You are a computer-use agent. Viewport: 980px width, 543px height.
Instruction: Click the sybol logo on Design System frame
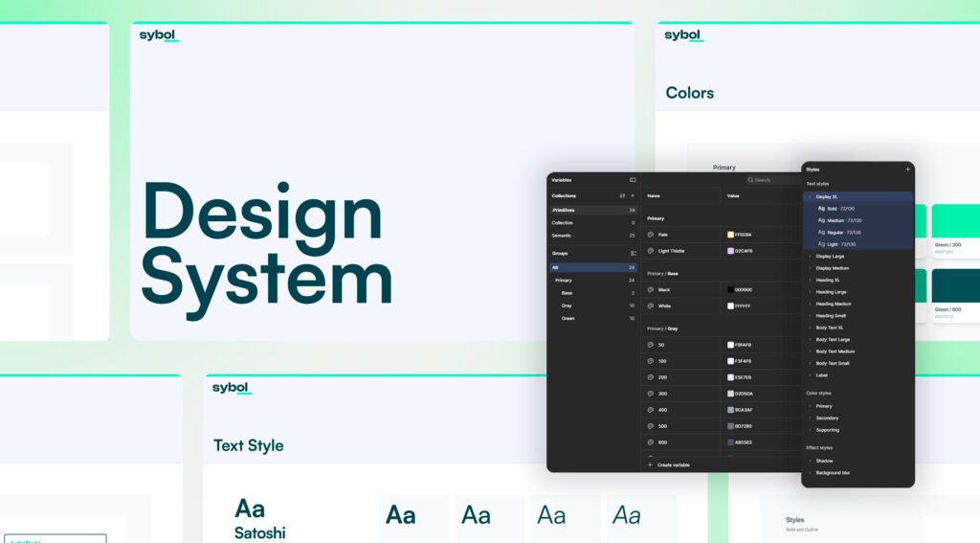pos(159,35)
